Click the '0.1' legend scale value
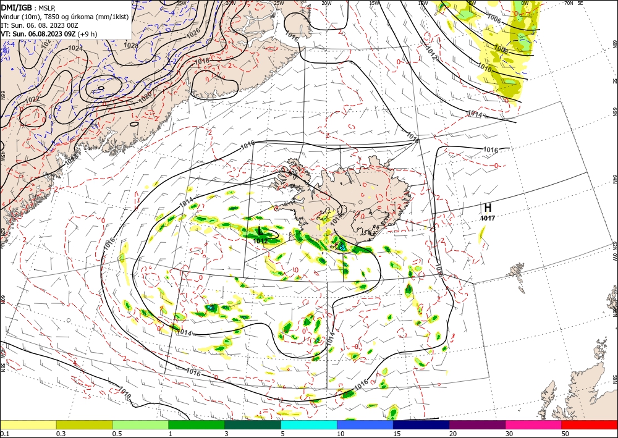 pos(4,434)
